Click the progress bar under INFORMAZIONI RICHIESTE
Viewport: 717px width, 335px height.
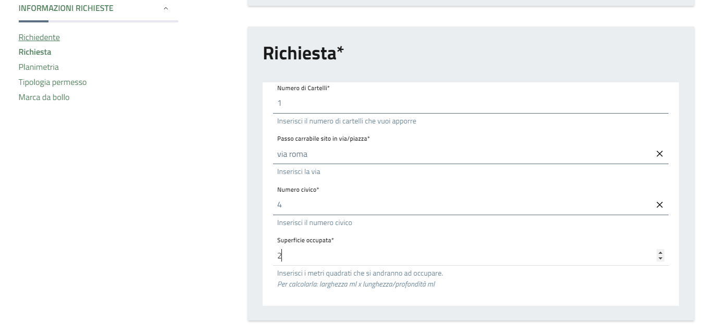[98, 21]
